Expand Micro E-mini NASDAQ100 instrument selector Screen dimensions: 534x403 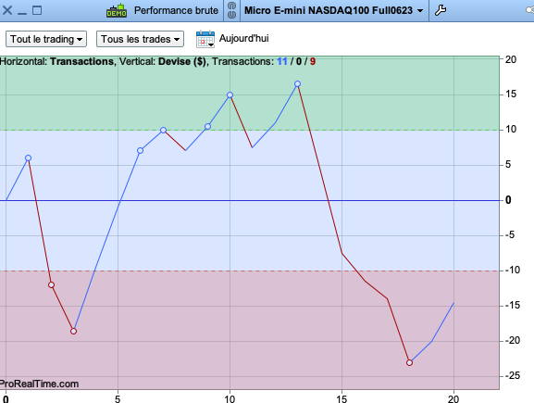pos(334,10)
